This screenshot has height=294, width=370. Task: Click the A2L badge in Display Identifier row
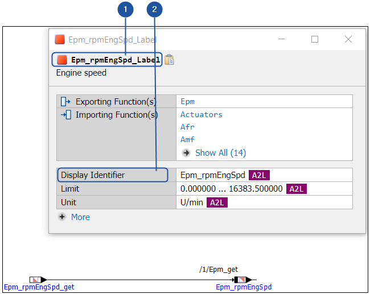259,175
